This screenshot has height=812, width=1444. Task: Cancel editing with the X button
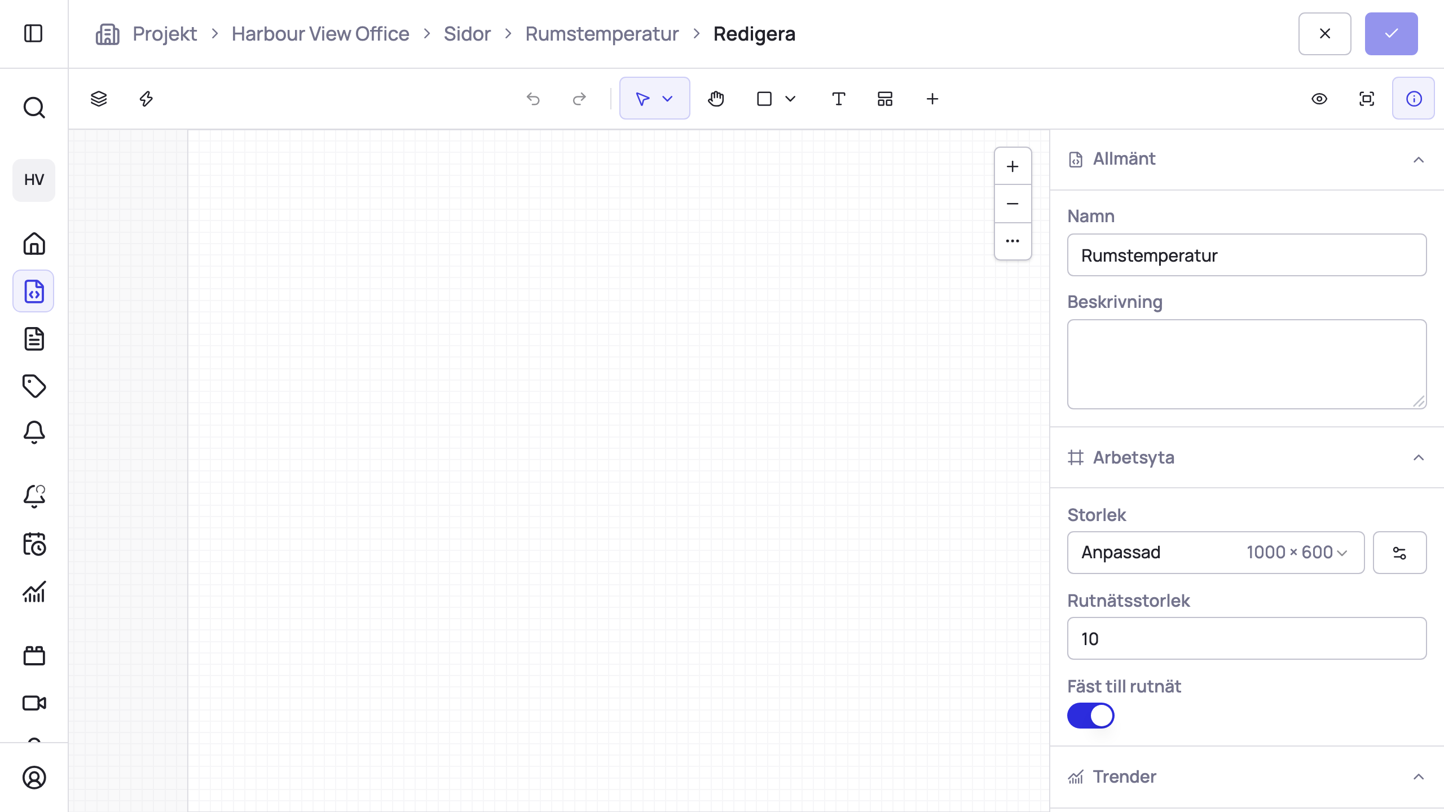pyautogui.click(x=1324, y=34)
